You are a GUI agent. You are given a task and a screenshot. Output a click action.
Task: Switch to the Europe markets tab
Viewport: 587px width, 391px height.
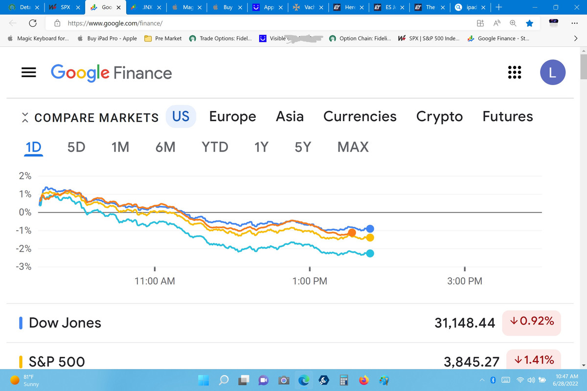point(232,116)
